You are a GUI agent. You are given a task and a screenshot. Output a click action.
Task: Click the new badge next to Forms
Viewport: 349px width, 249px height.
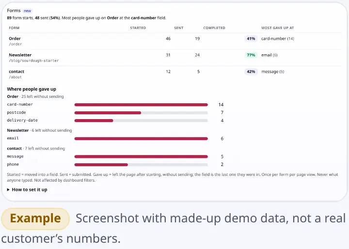pyautogui.click(x=27, y=11)
